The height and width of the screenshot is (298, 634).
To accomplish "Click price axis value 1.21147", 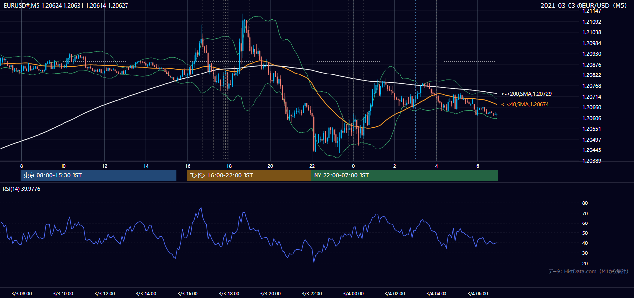I will click(592, 11).
